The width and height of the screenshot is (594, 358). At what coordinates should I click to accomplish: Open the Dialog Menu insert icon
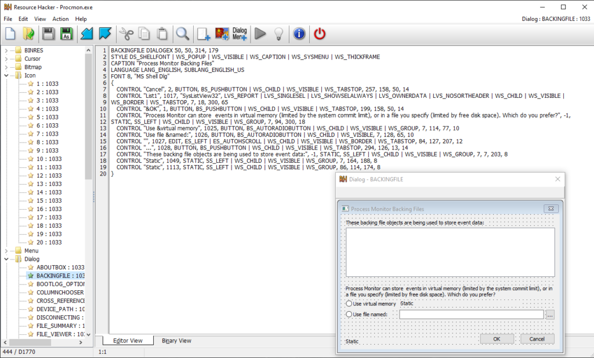tap(240, 34)
